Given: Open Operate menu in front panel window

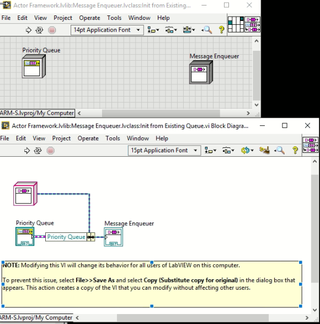Looking at the screenshot, I should pos(89,18).
